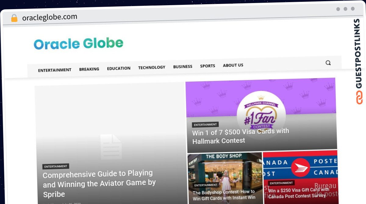Open The Bodyshop Contest article
Screen dimensions: 366x204
[224, 195]
